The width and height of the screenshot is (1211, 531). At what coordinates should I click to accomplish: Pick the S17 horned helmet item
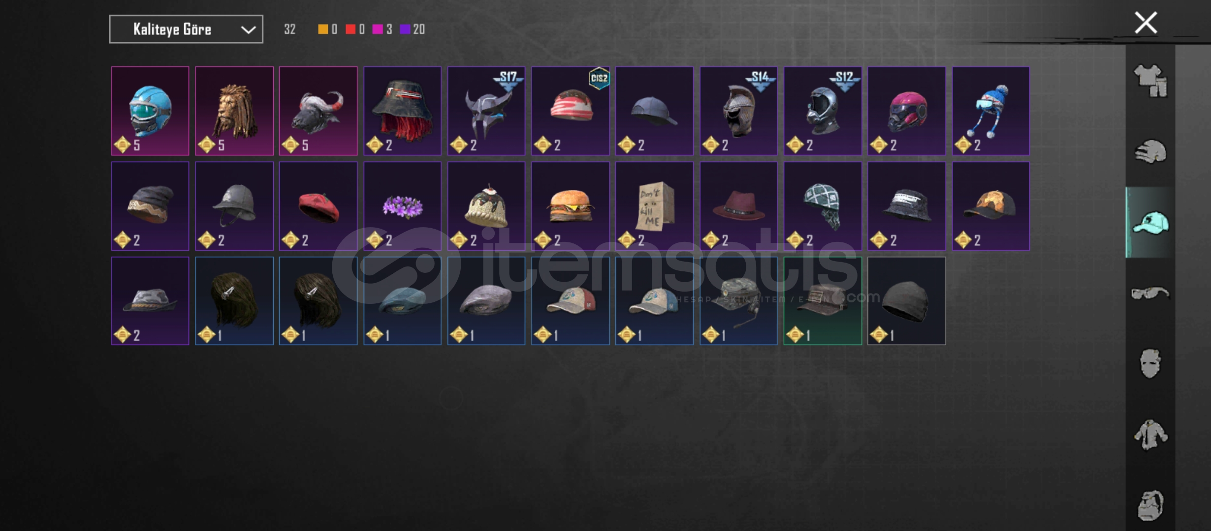coord(486,111)
